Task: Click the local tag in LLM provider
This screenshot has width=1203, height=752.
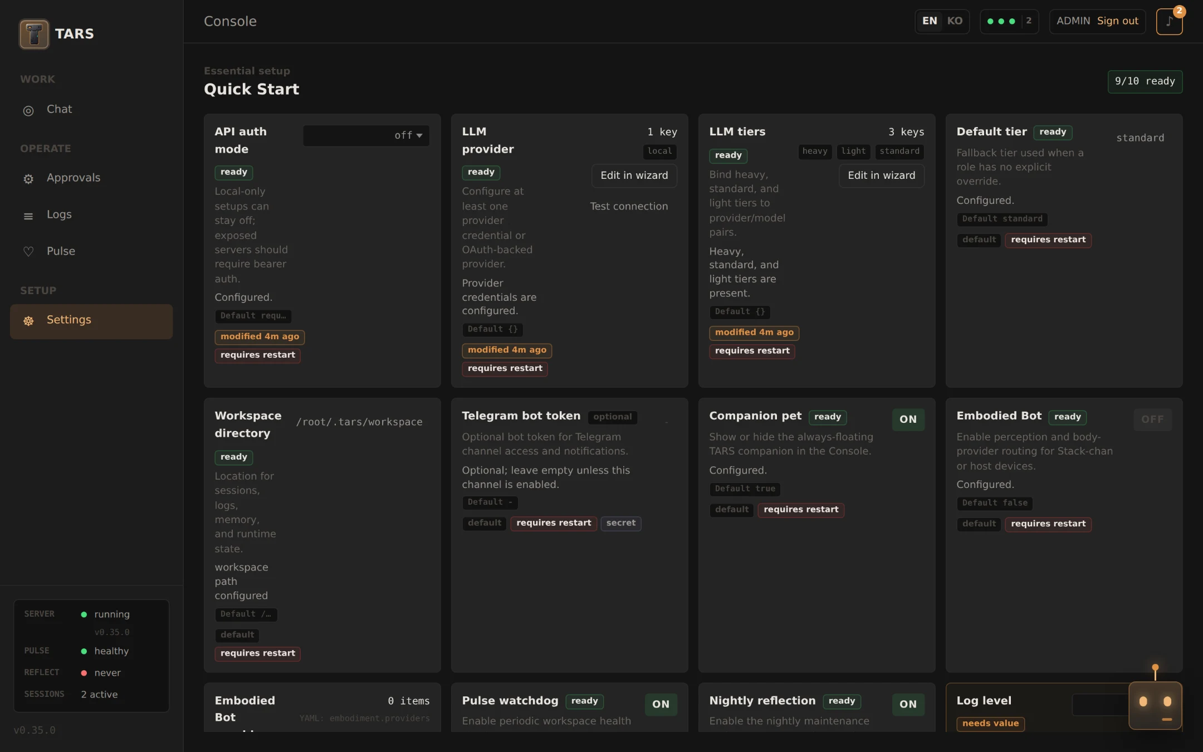Action: pos(659,152)
